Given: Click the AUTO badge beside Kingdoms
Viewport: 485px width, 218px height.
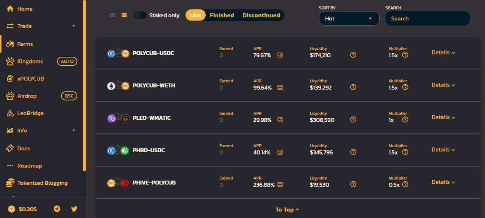Looking at the screenshot, I should tap(67, 61).
